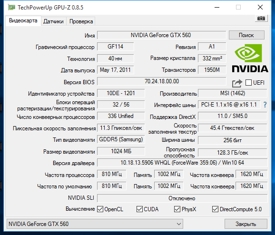275x235 pixels.
Task: Click the blue question mark beside bus interface
Action: [265, 105]
